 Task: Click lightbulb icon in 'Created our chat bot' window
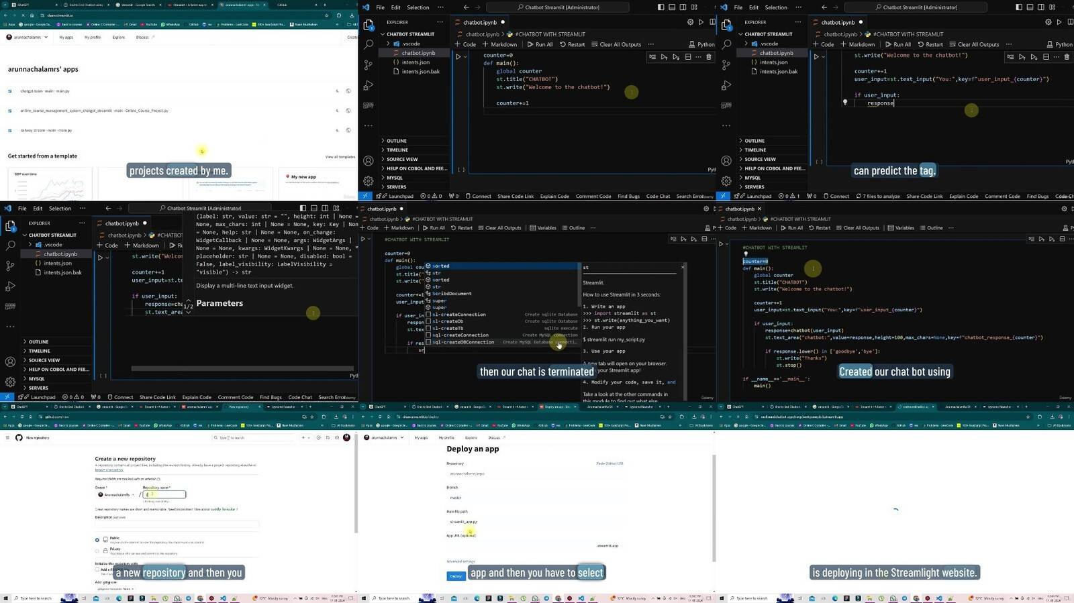746,254
